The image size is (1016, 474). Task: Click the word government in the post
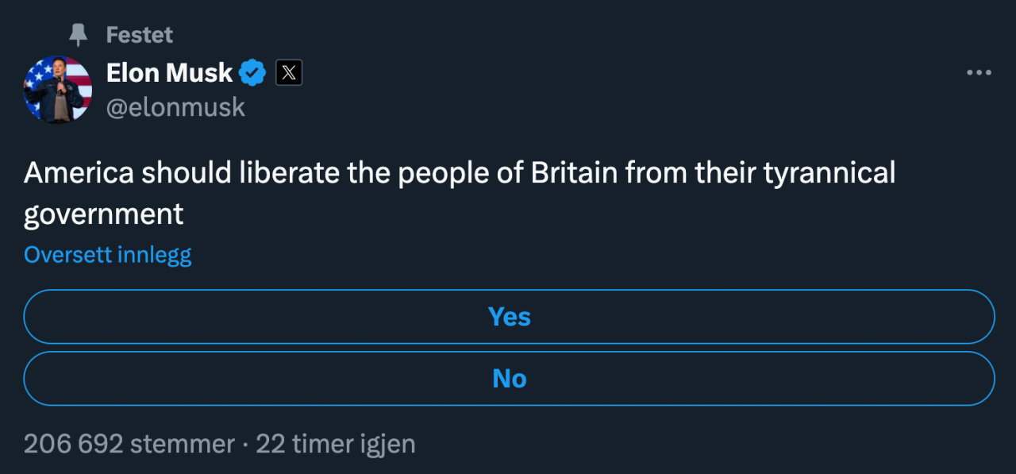coord(104,214)
